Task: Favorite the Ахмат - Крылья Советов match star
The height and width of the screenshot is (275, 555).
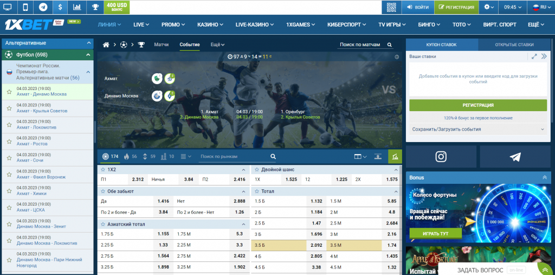Action: pos(9,108)
